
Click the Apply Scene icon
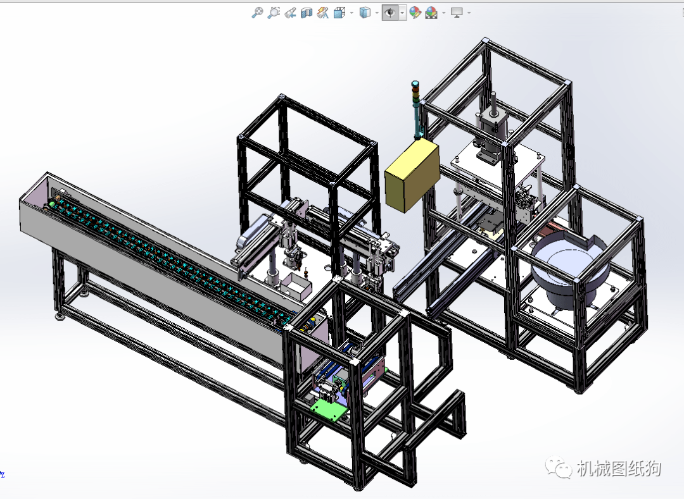[x=431, y=13]
